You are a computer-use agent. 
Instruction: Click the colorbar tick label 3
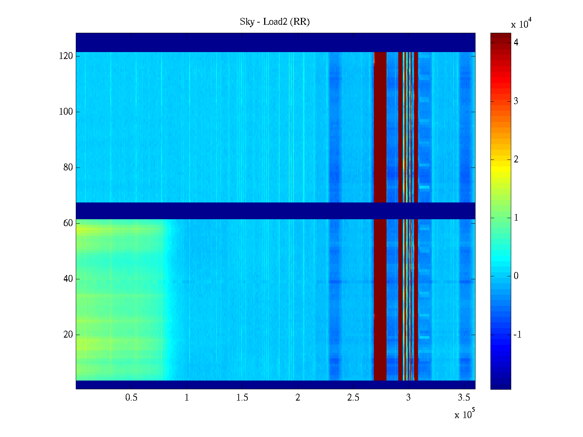(516, 101)
